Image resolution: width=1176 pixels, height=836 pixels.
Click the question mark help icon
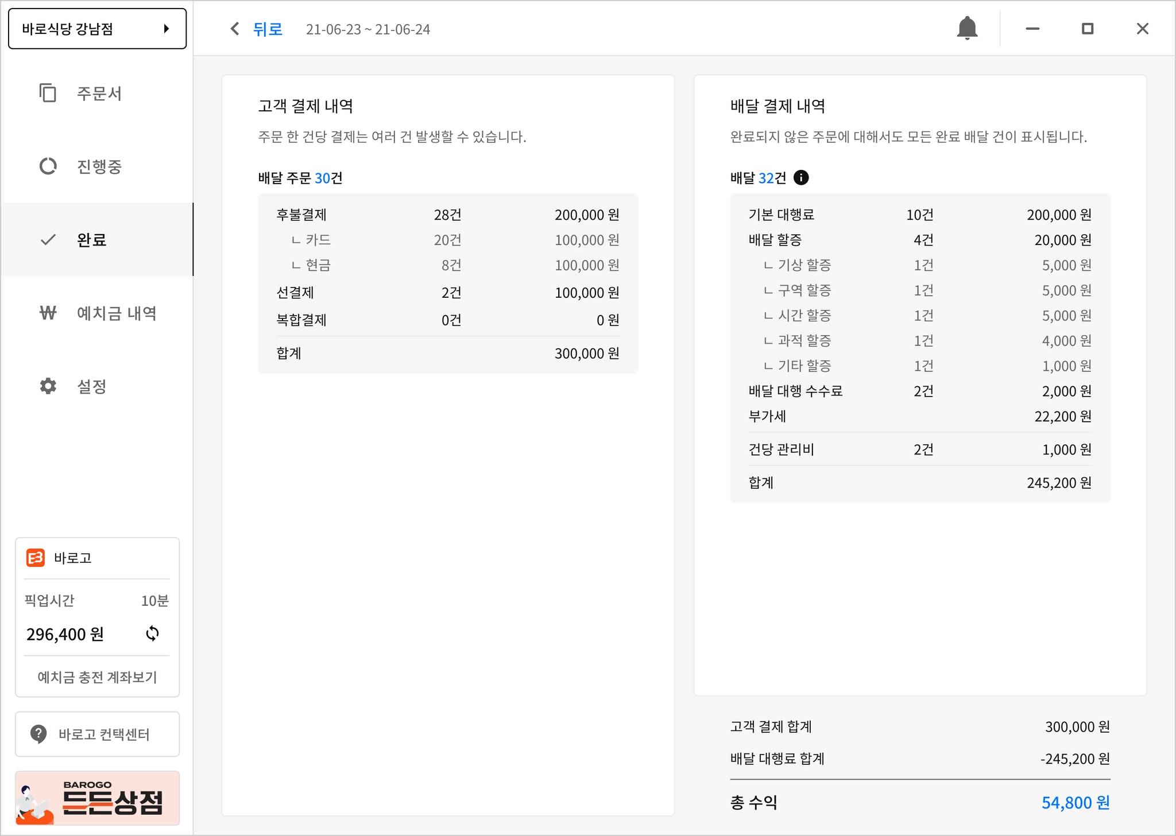38,734
